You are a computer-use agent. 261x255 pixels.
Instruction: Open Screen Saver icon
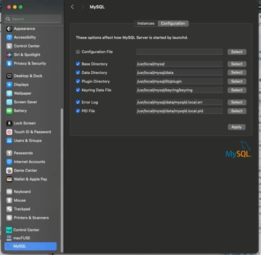tap(9, 102)
